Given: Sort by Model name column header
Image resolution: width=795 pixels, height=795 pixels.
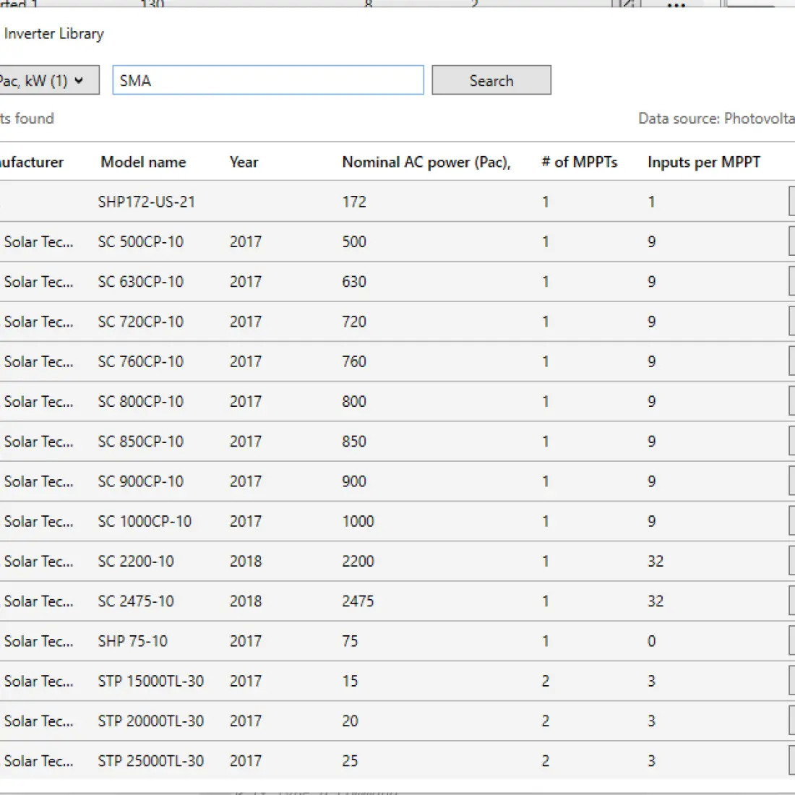Looking at the screenshot, I should [x=143, y=162].
